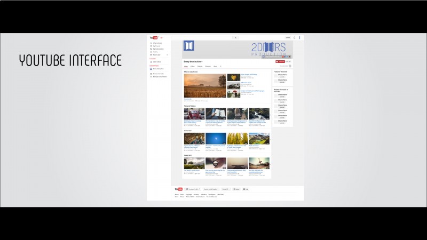
Task: Click inside the YouTube search field
Action: [x=202, y=37]
